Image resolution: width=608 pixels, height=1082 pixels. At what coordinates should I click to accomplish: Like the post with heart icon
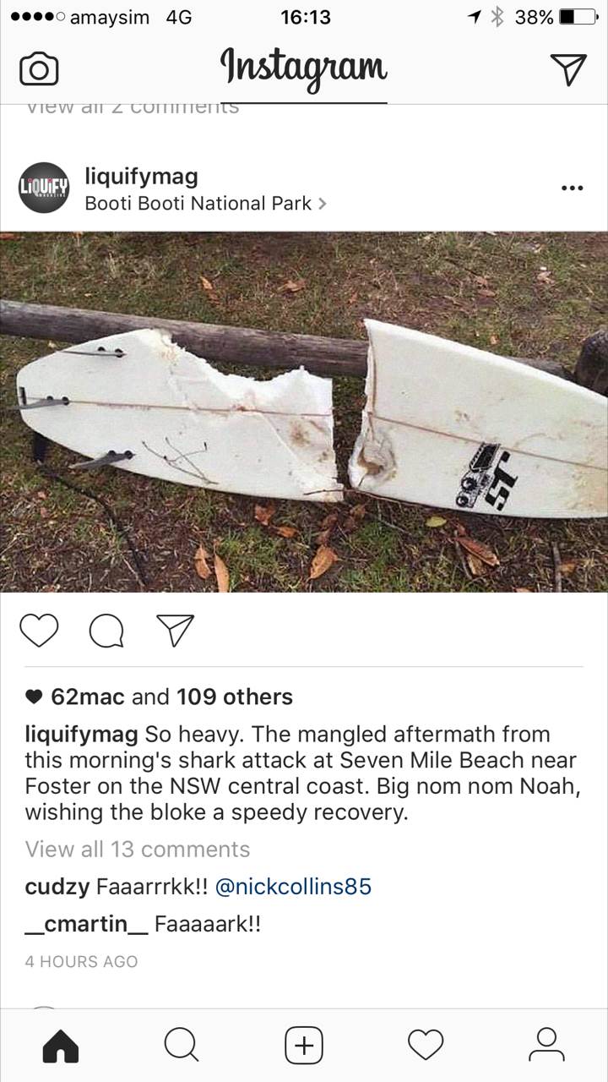pyautogui.click(x=41, y=631)
